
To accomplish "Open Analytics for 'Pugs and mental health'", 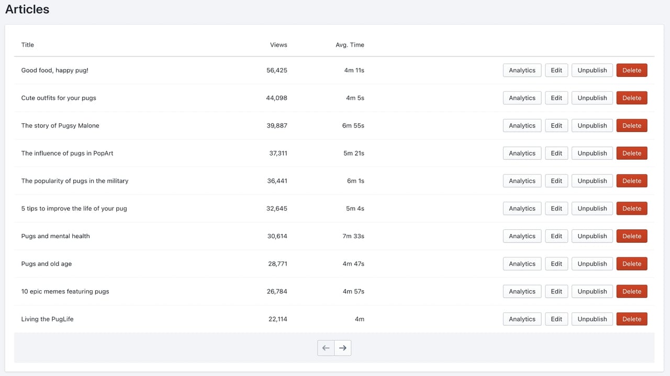I will pos(522,237).
